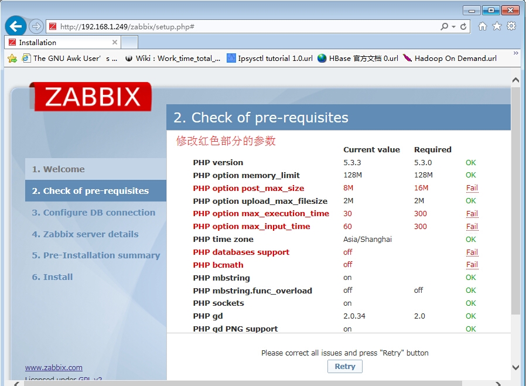Screen dimensions: 526x386
Task: Click Fail status for PHP databases support
Action: [x=472, y=252]
